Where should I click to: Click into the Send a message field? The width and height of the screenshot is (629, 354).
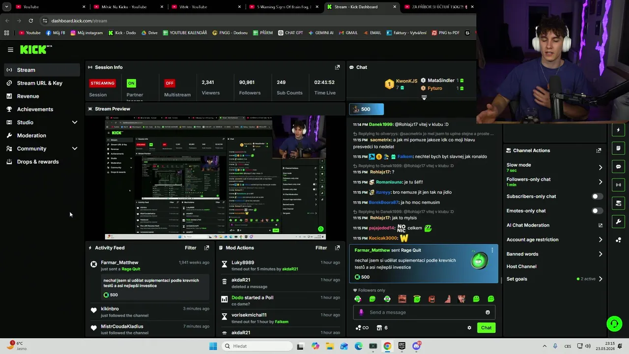424,312
